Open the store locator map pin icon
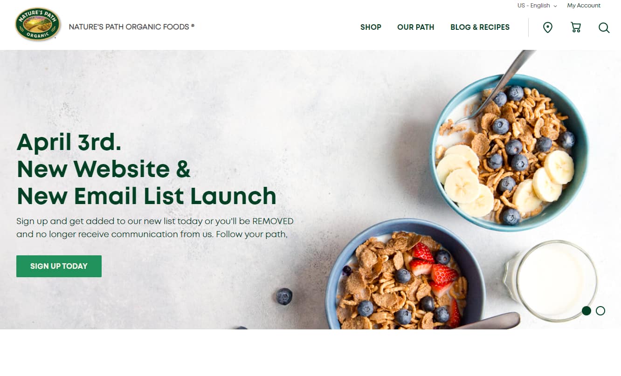 point(548,27)
